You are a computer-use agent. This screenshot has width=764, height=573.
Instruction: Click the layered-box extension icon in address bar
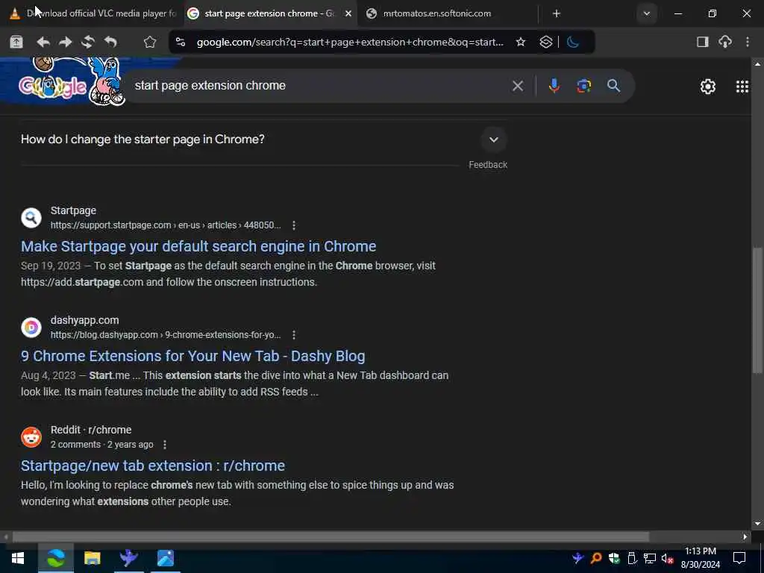[x=545, y=42]
